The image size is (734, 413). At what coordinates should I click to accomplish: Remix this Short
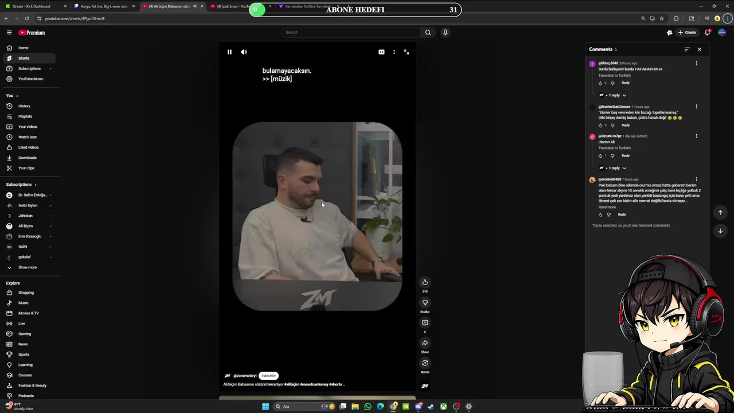click(425, 363)
